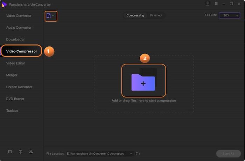Expand the File Size 30% dropdown
The height and width of the screenshot is (161, 245).
229,15
